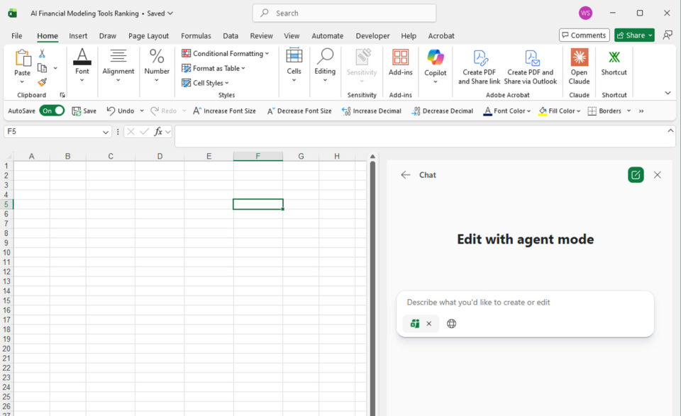Start a new chat in Copilot pane
This screenshot has height=416, width=681.
[x=636, y=175]
